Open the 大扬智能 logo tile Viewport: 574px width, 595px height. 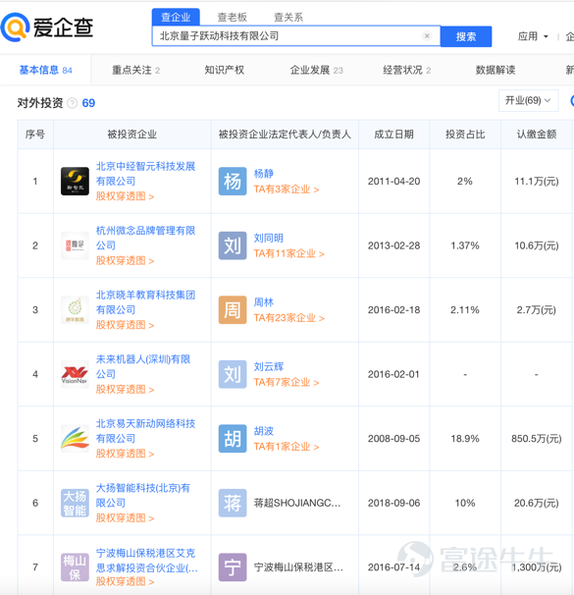[76, 503]
